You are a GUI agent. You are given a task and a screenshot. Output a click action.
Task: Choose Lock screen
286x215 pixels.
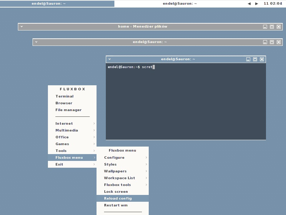(x=123, y=192)
